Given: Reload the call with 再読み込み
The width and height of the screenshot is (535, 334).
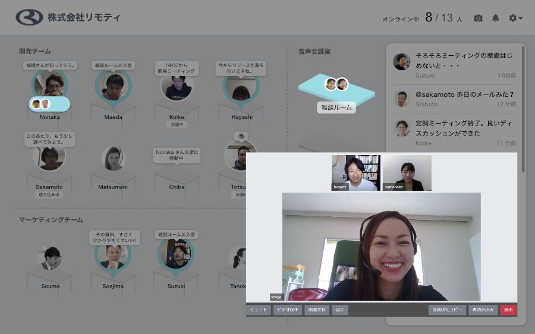Looking at the screenshot, I should tap(483, 310).
